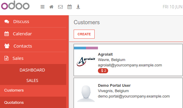Click Vivegnis, Belgium address text
183x108 pixels.
coord(113,91)
